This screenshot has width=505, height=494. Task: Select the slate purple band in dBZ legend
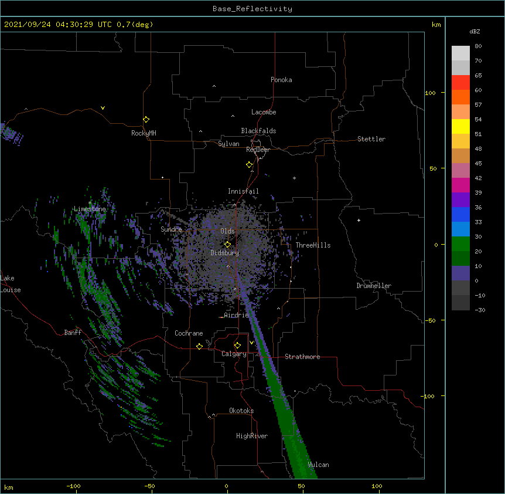coord(460,273)
